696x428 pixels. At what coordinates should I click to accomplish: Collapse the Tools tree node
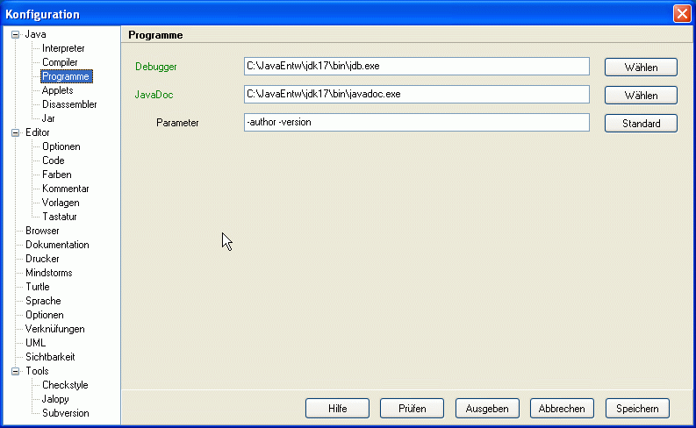pyautogui.click(x=15, y=371)
